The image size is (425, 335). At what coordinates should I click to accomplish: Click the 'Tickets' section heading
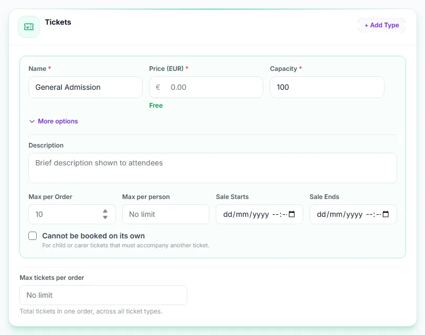click(58, 22)
